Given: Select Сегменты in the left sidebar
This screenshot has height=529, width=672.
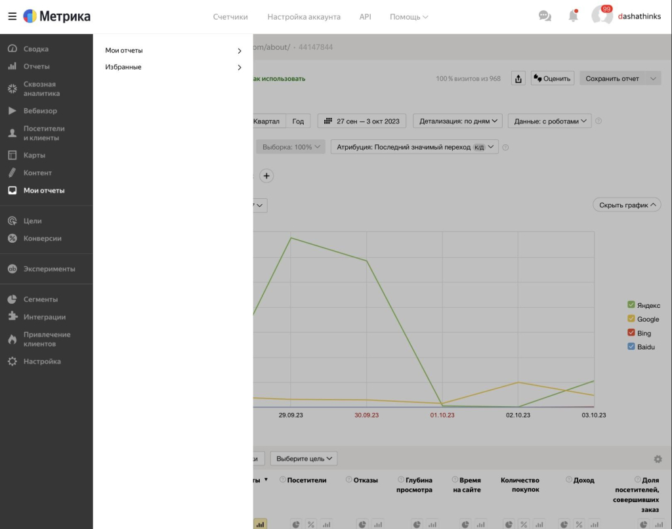Looking at the screenshot, I should point(41,299).
